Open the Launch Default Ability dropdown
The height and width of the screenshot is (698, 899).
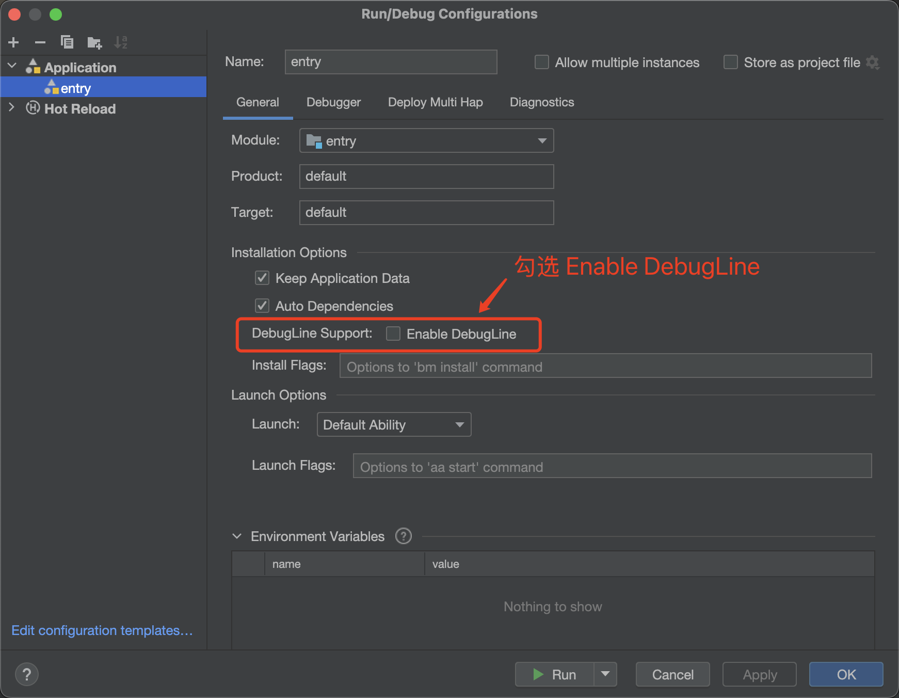394,424
